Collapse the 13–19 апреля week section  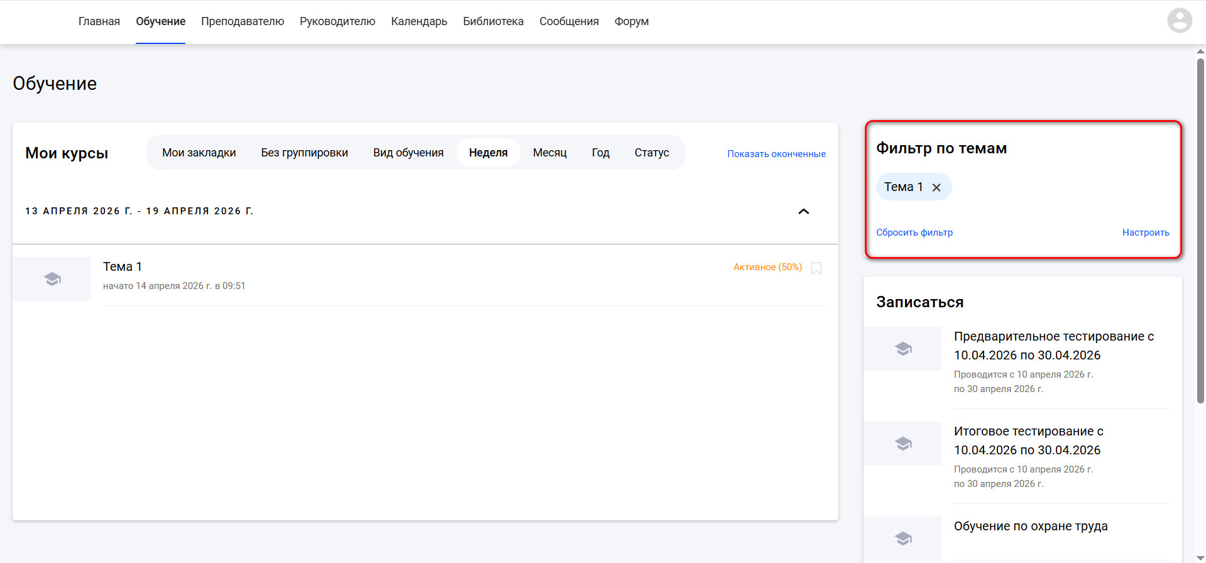804,211
